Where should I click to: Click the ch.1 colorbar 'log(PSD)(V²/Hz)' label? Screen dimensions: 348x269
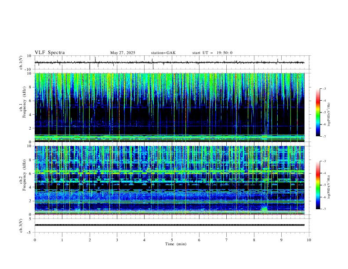pos(329,115)
